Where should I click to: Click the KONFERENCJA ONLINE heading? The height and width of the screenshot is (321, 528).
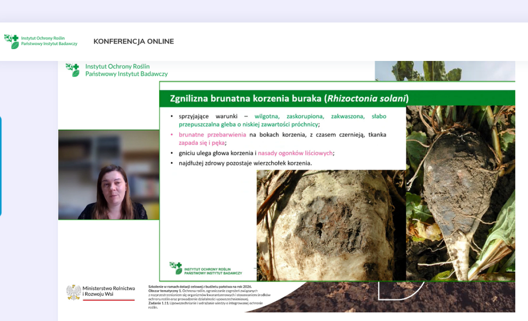pyautogui.click(x=134, y=42)
